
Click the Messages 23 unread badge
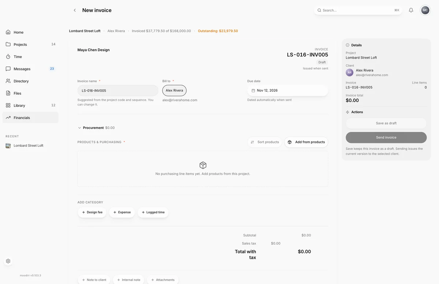52,68
